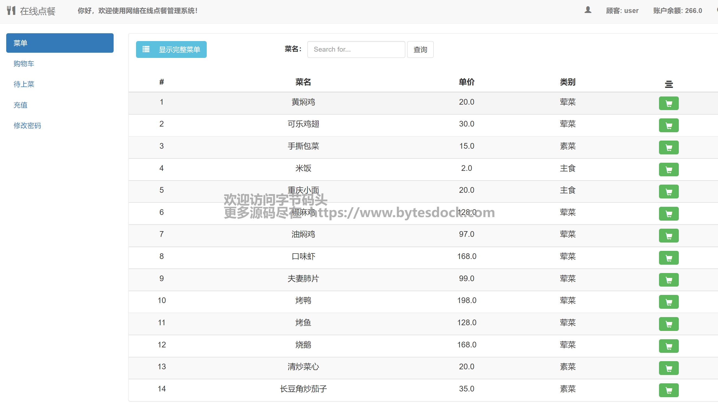Click green cart icon for 口味虾

[668, 258]
